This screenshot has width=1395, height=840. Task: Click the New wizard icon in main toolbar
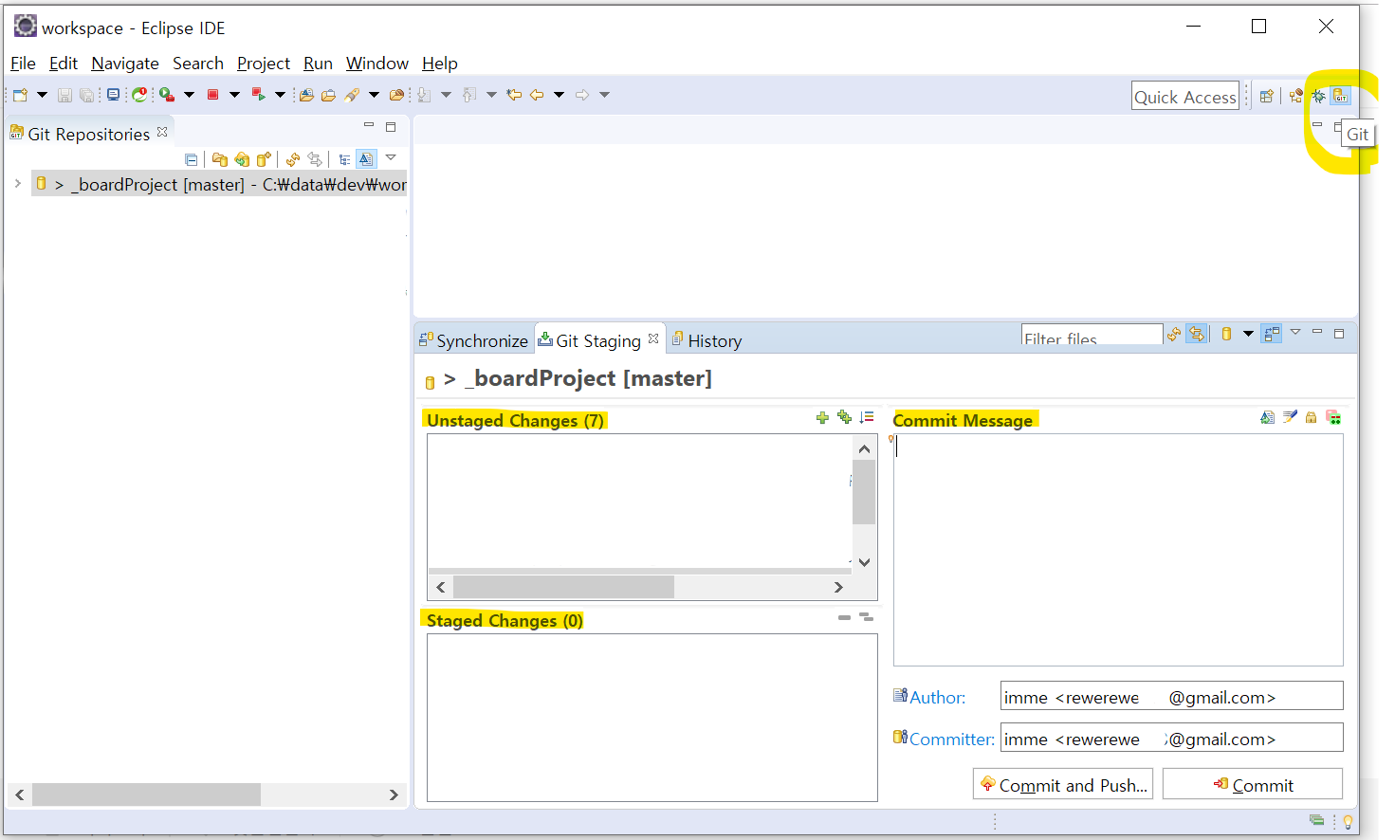[x=20, y=95]
